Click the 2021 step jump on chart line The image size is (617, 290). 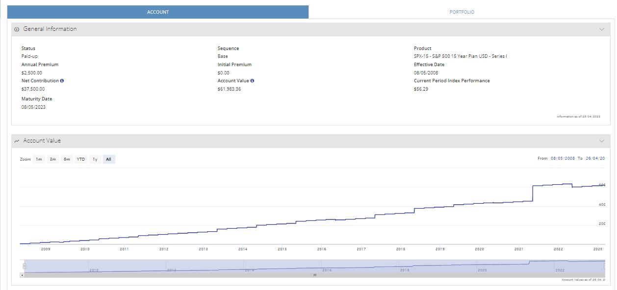tap(533, 193)
